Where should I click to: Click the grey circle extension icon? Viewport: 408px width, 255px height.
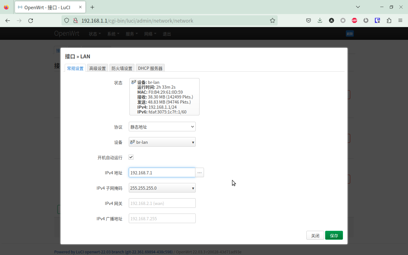[343, 20]
